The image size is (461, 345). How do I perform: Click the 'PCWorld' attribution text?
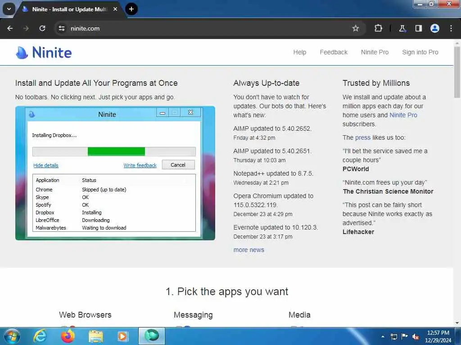click(356, 169)
